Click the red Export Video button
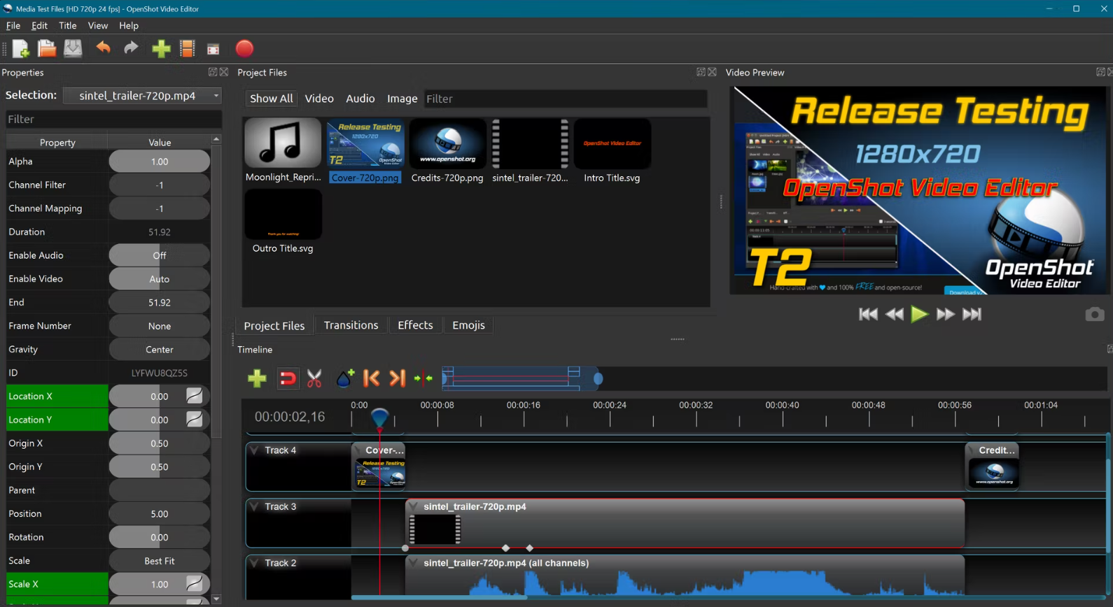Image resolution: width=1113 pixels, height=607 pixels. [244, 48]
